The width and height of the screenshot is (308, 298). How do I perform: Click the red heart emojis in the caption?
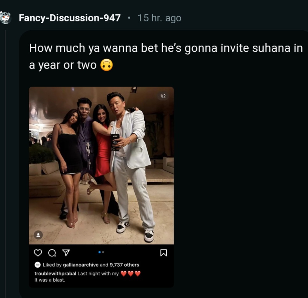(131, 274)
